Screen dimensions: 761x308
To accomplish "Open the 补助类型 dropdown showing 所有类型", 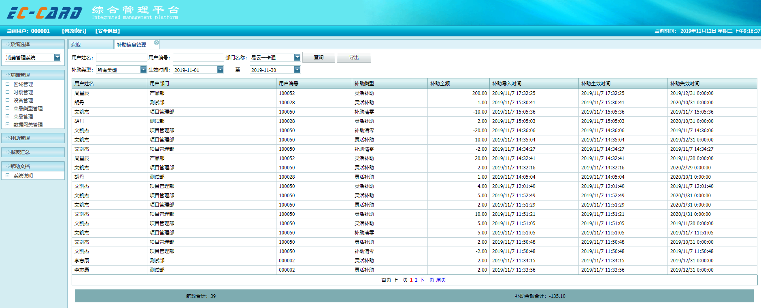I will coord(143,70).
